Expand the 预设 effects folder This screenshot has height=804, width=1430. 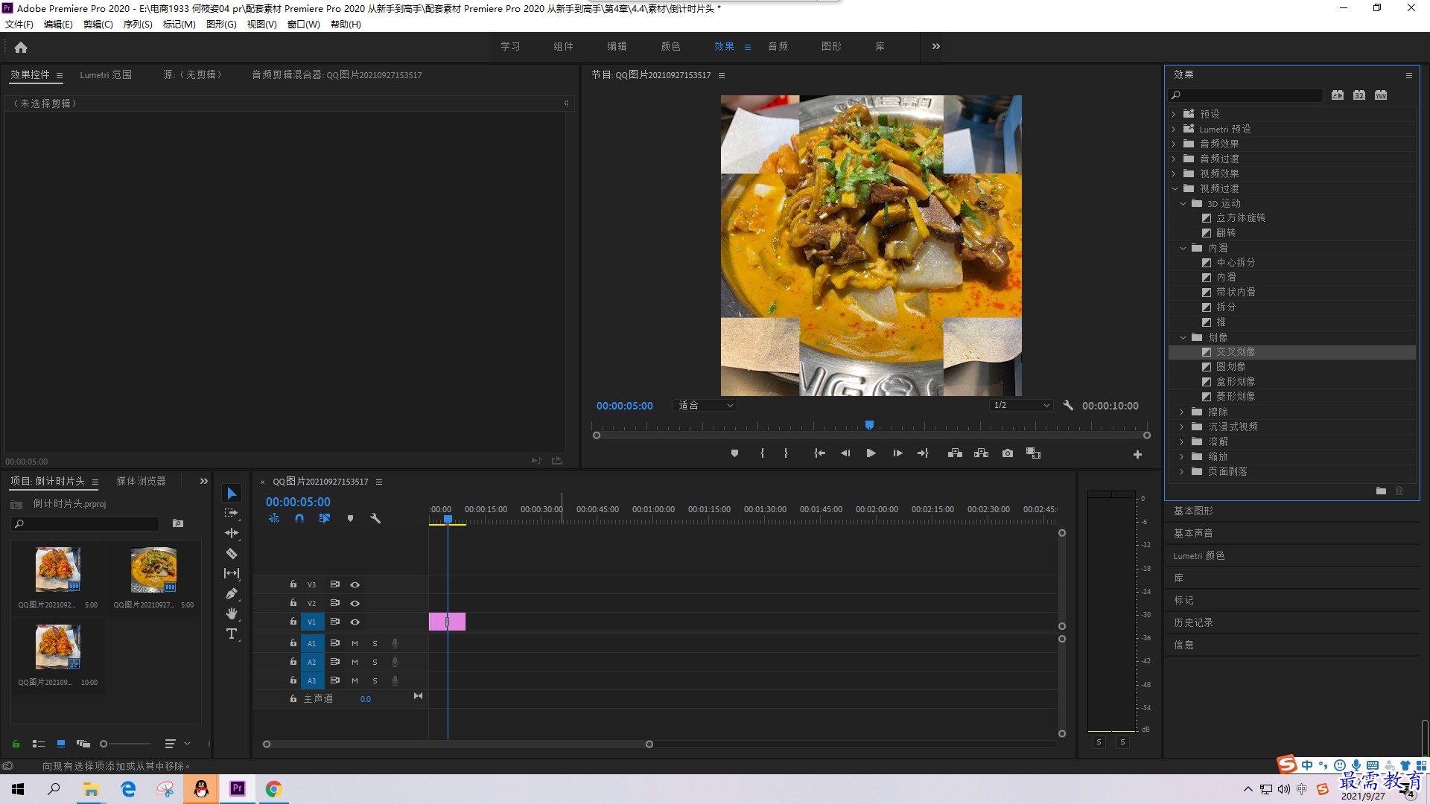1174,114
